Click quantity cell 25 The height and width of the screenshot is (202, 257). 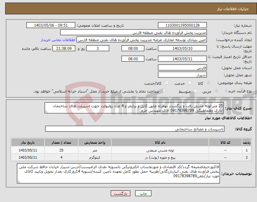[61, 150]
